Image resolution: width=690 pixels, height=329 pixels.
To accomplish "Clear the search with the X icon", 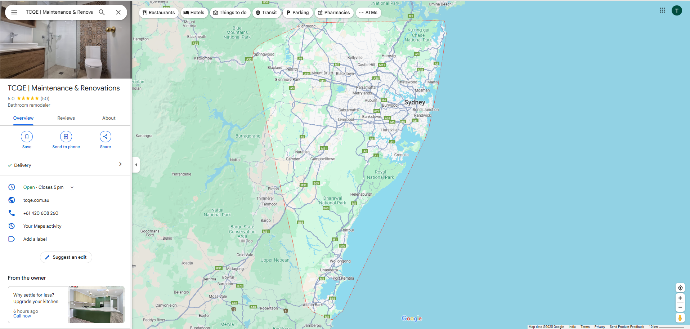I will click(118, 12).
